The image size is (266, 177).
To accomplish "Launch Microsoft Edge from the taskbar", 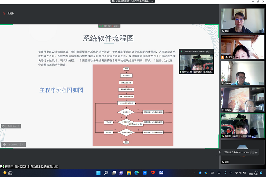I will coord(137,173).
